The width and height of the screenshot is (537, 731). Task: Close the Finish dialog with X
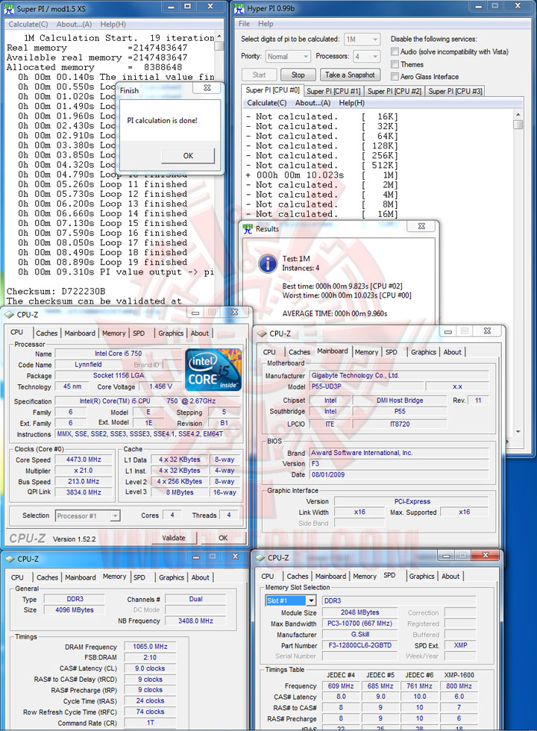[207, 88]
